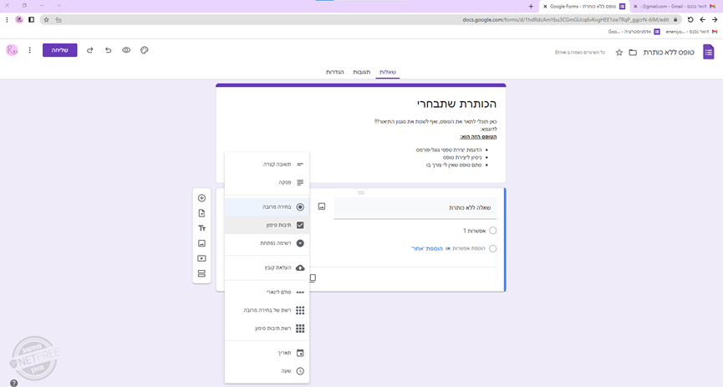Bookmark this page with the star
The image size is (723, 387).
click(46, 20)
